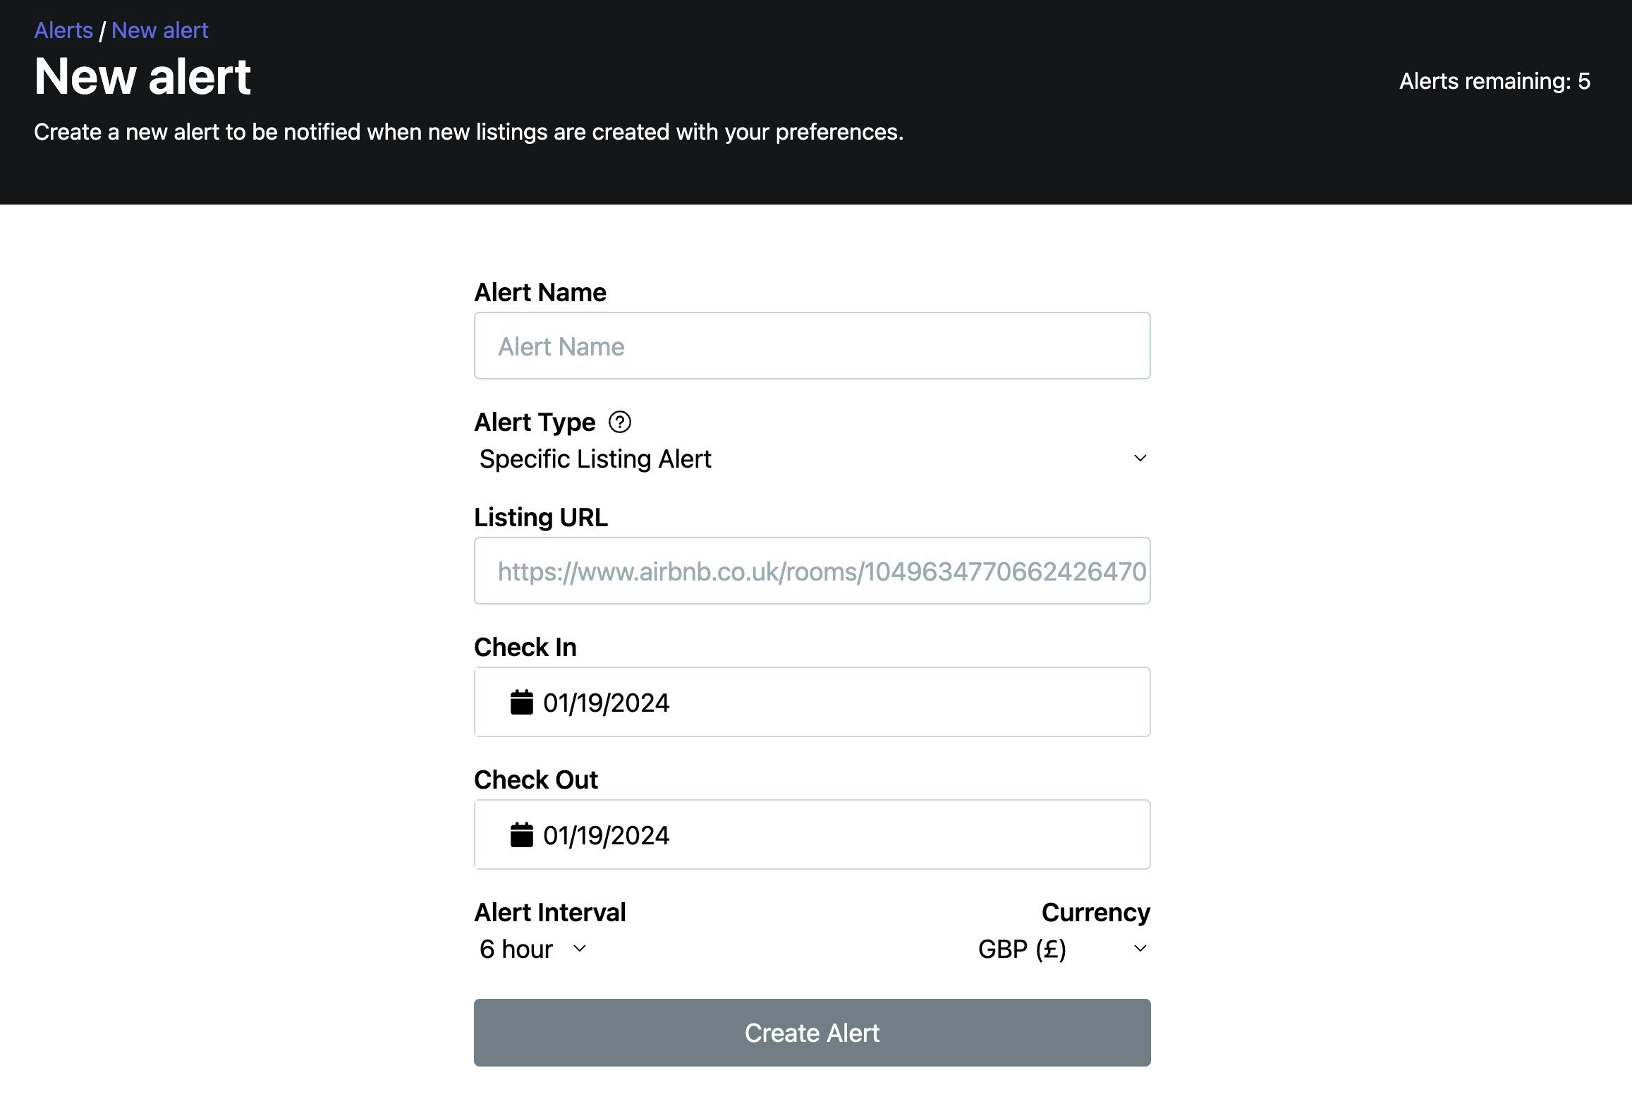Click the Check In calendar icon
The image size is (1632, 1099).
click(521, 703)
